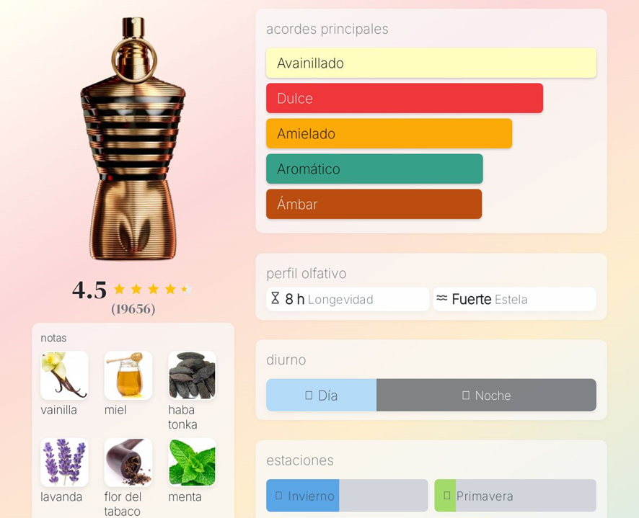Viewport: 639px width, 518px height.
Task: Click the lavanda flower icon
Action: click(x=64, y=463)
